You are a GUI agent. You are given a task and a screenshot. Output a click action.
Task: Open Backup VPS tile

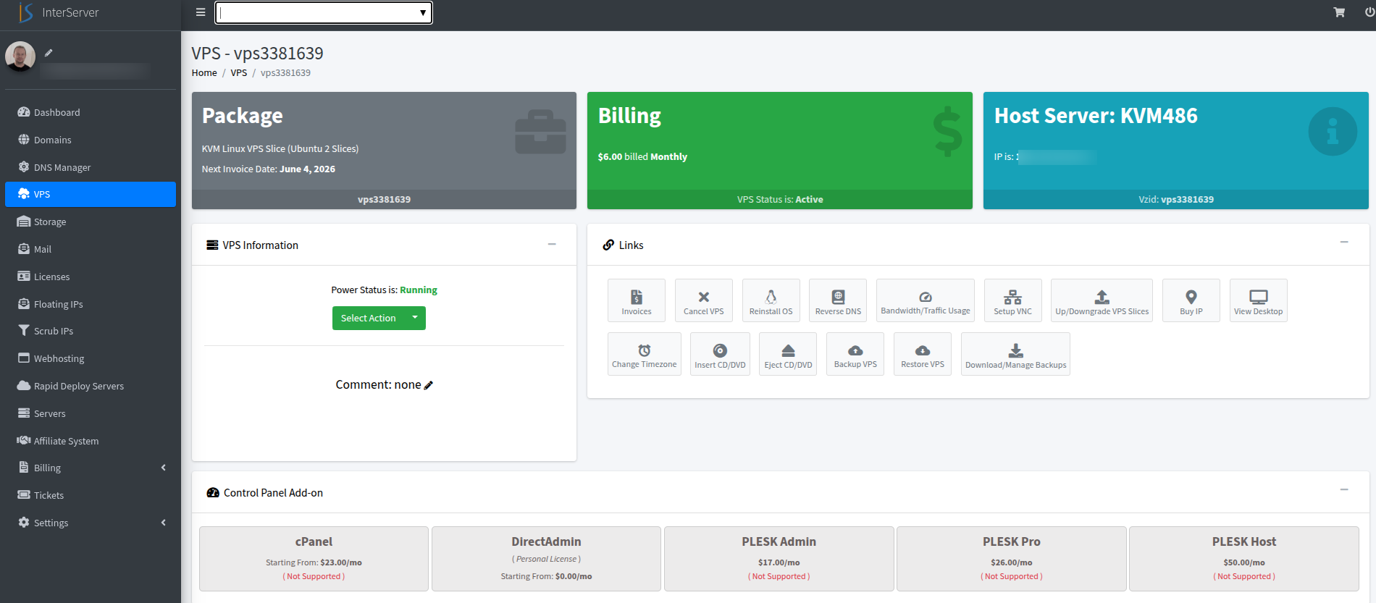(855, 354)
